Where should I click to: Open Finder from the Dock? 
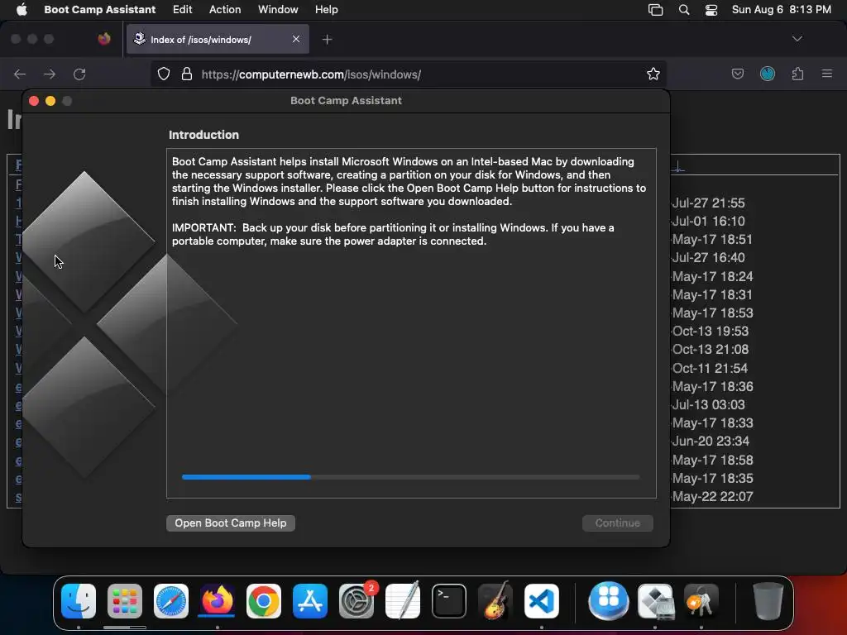[79, 601]
